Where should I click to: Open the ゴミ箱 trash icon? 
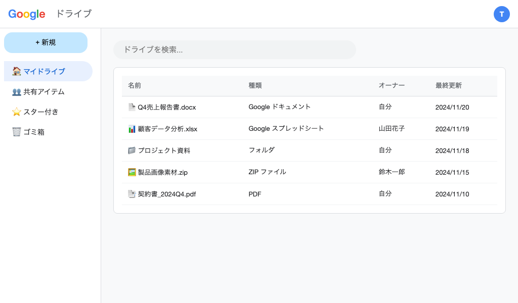16,132
